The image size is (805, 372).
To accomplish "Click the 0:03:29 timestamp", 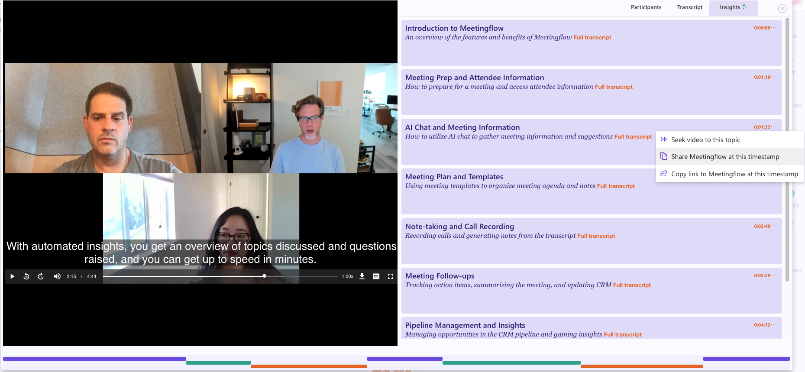I will (762, 275).
